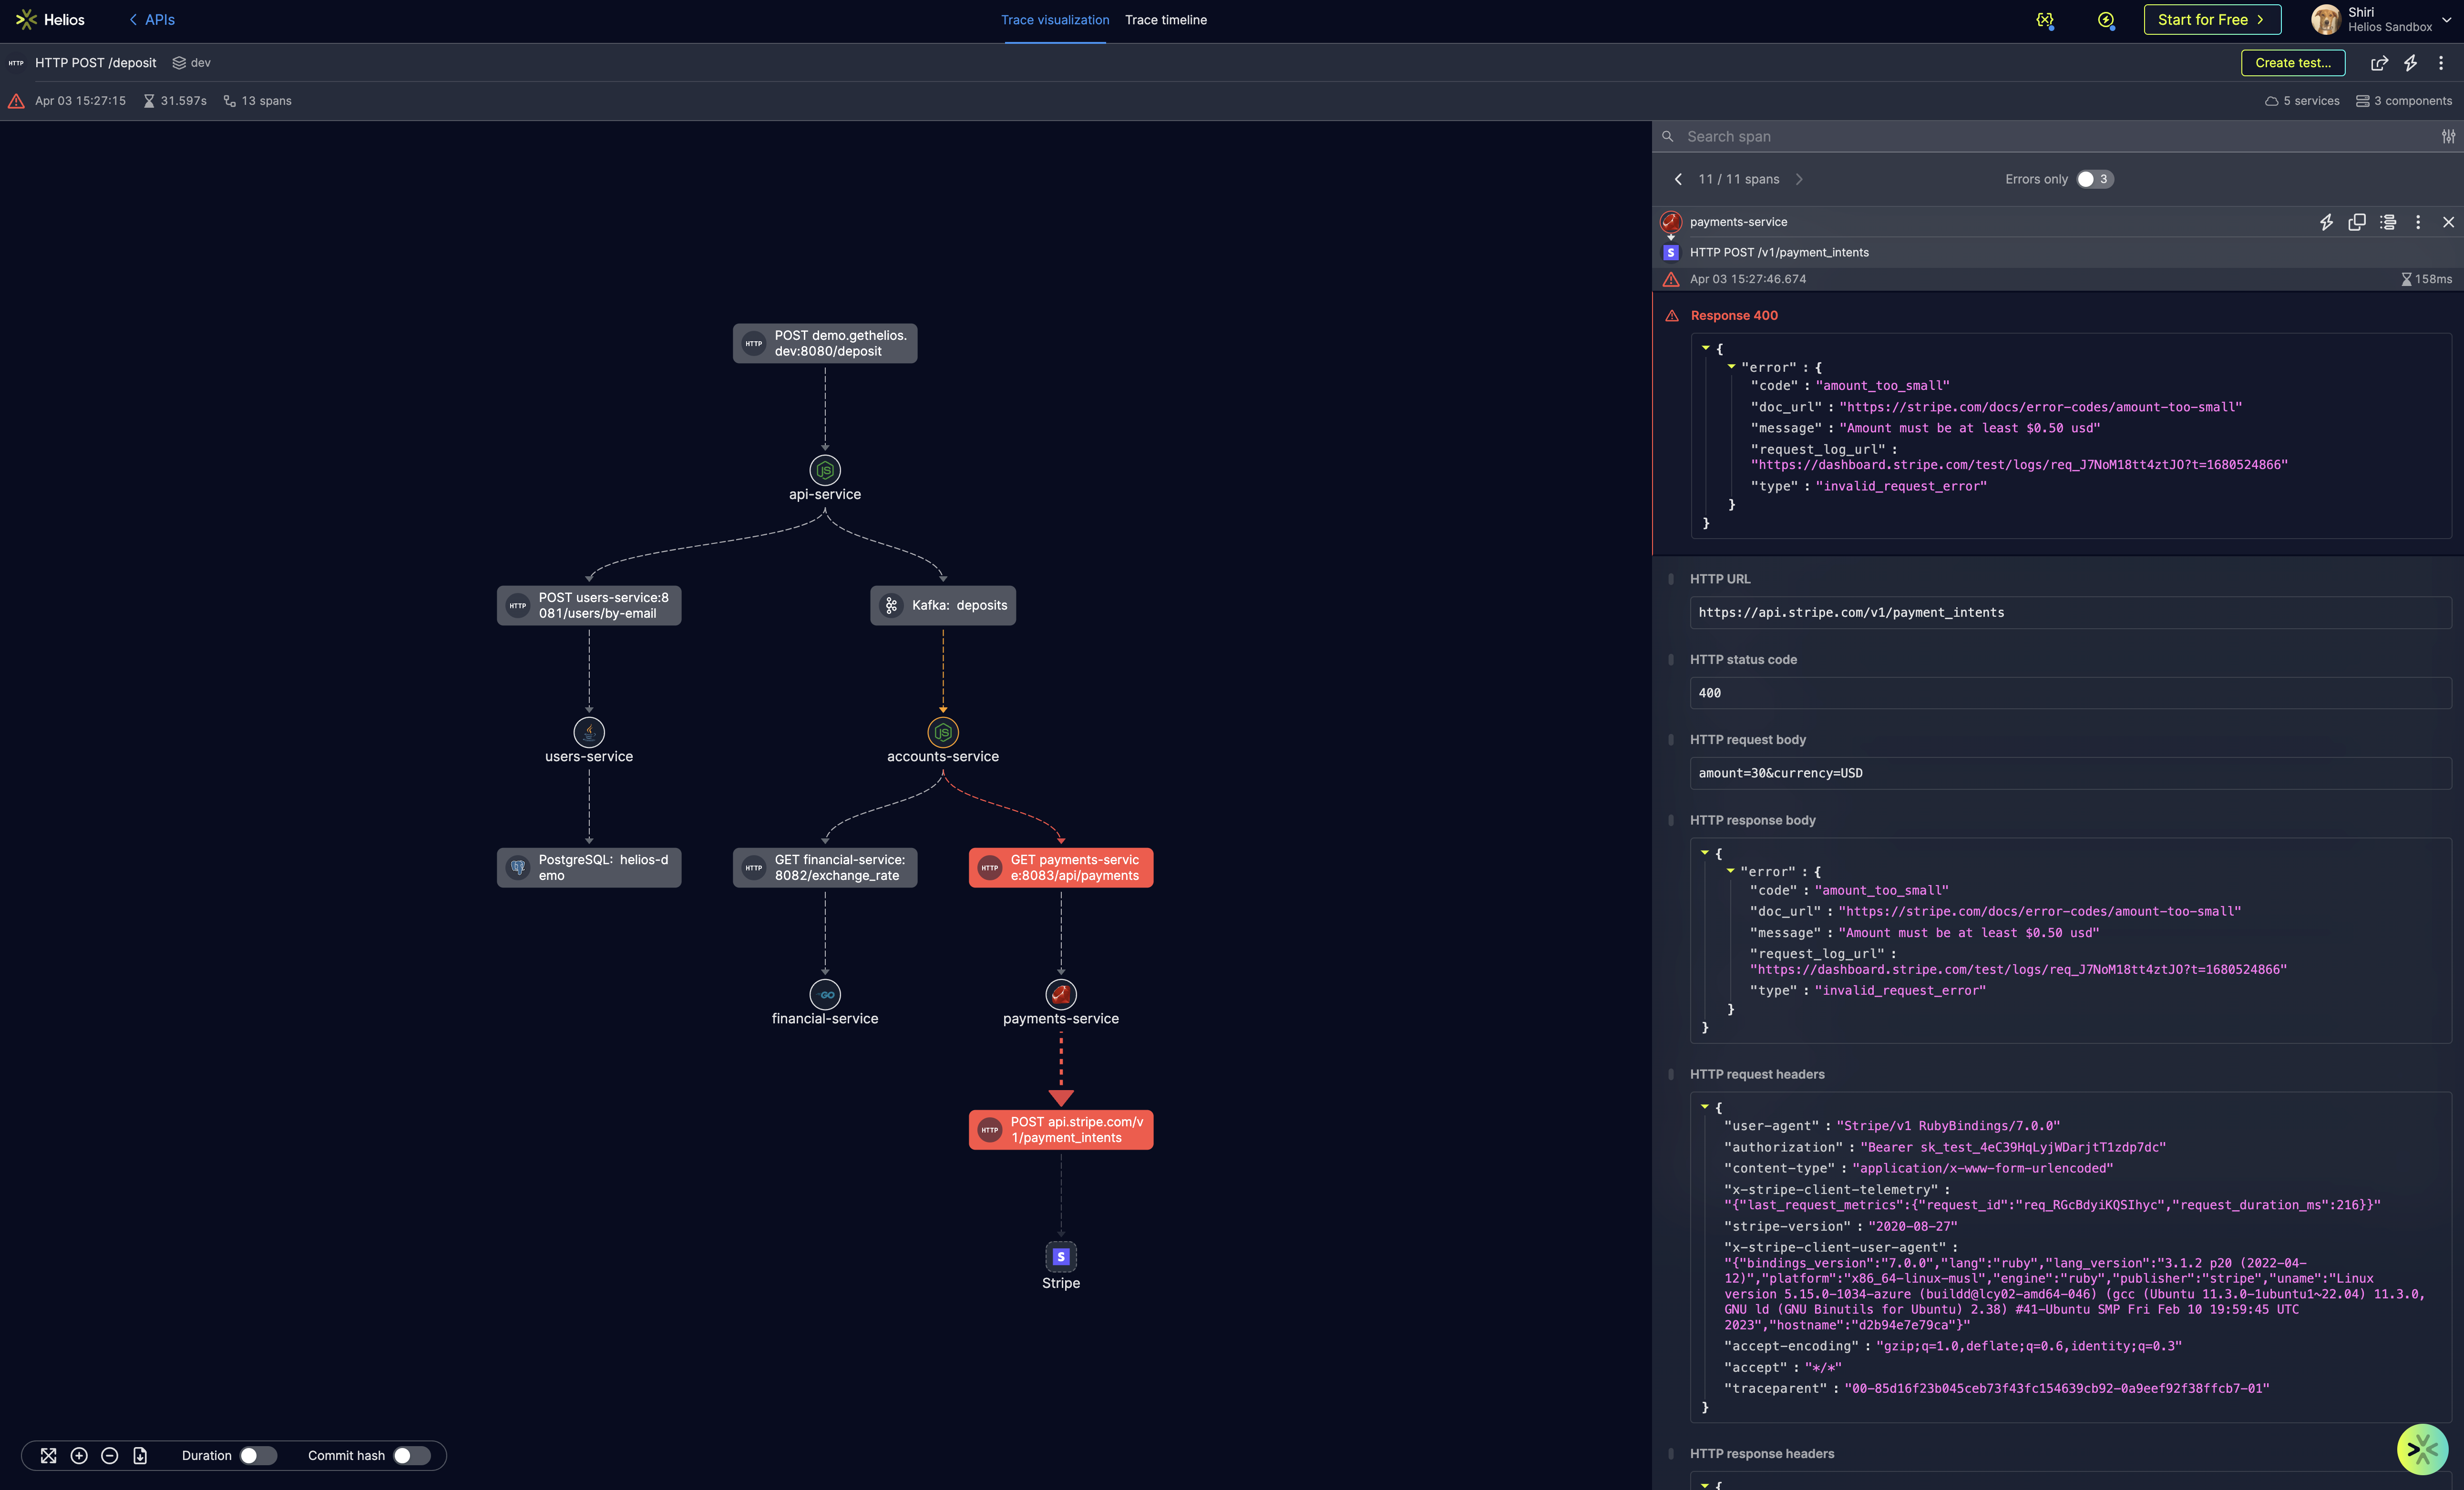Select the api-service node icon
The width and height of the screenshot is (2464, 1490).
click(825, 470)
